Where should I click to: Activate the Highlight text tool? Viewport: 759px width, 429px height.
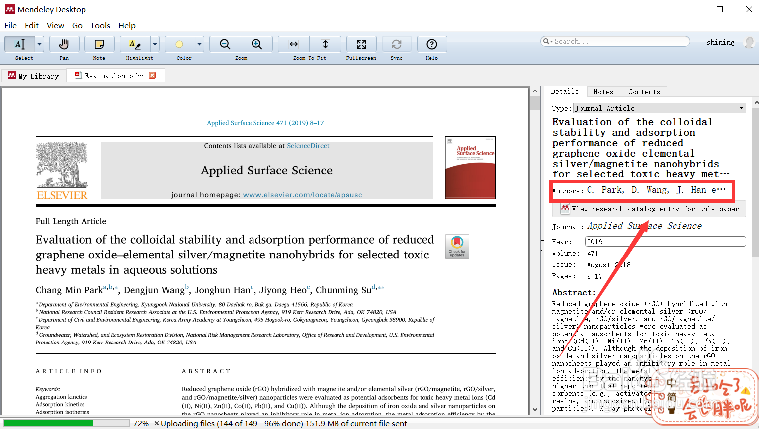point(135,44)
